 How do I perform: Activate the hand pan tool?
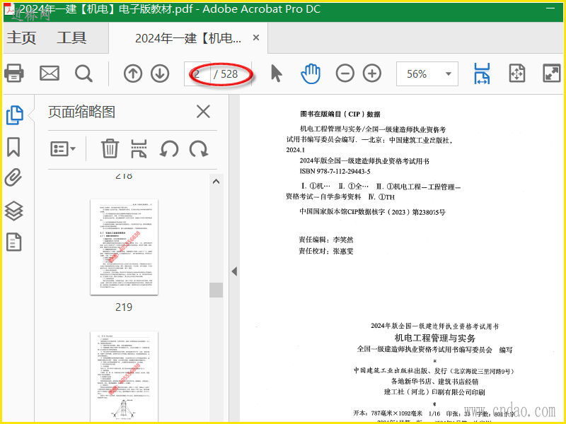click(311, 73)
